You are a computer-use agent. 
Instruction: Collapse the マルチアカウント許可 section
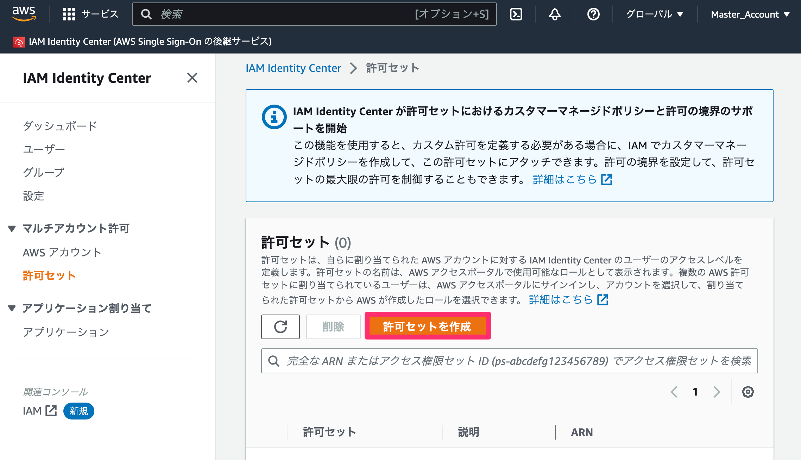pos(12,229)
